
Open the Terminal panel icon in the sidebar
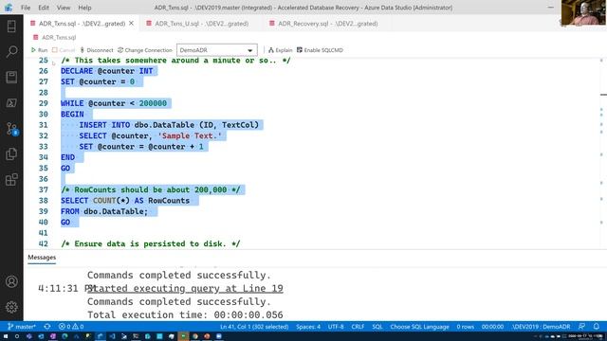tap(11, 103)
